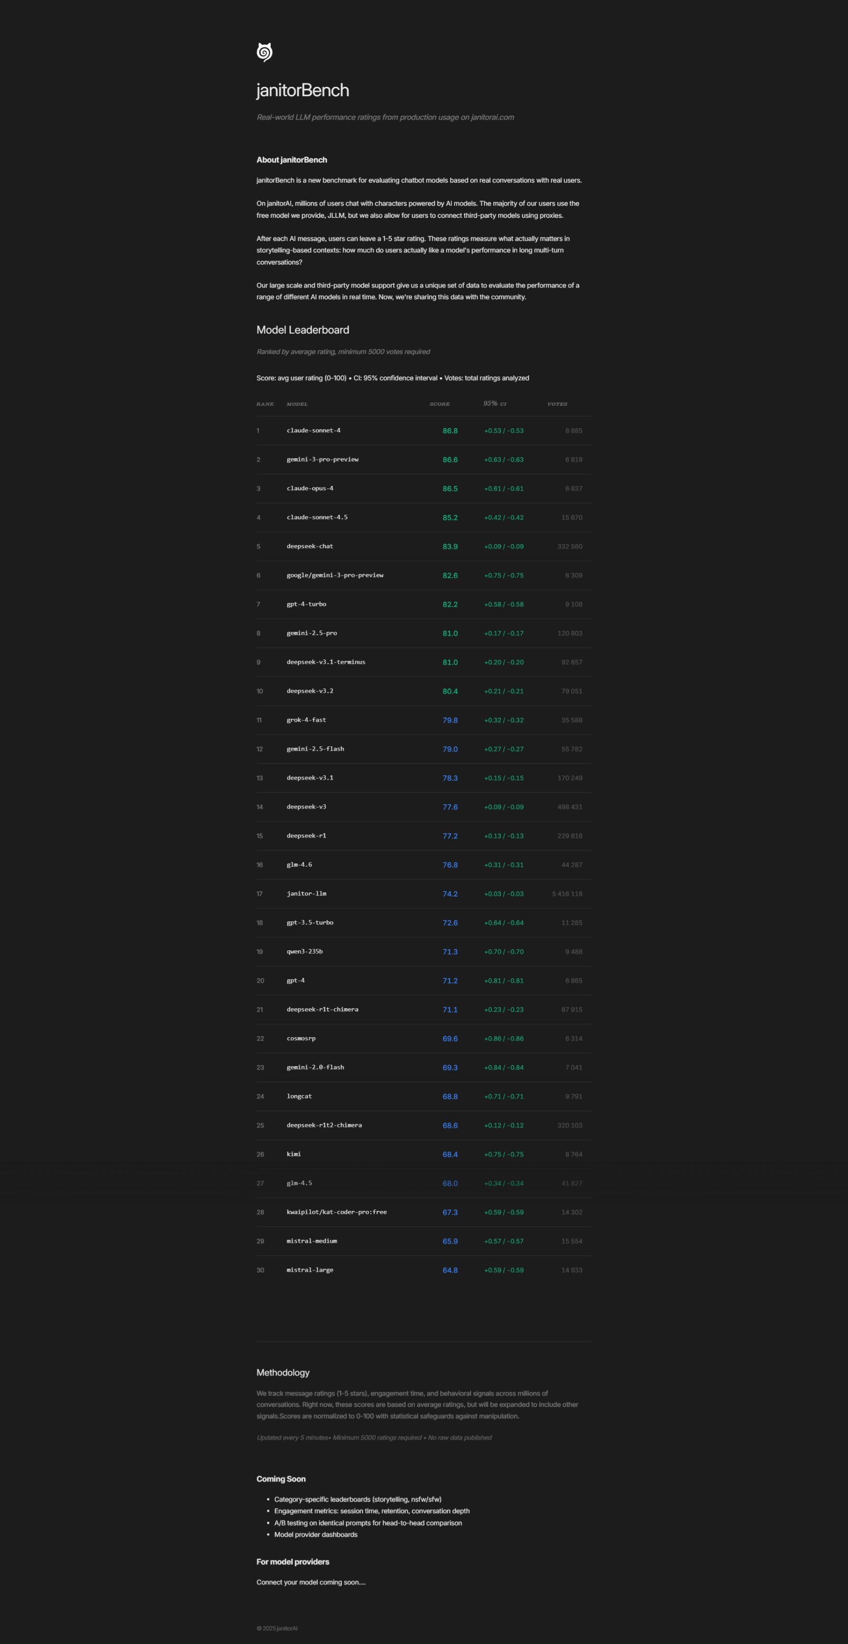
Task: Click the Model Leaderboard heading
Action: pyautogui.click(x=303, y=330)
